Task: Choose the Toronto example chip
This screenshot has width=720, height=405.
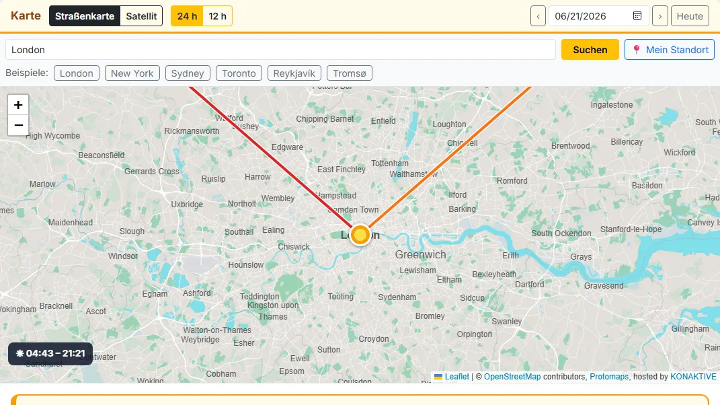Action: [x=239, y=73]
